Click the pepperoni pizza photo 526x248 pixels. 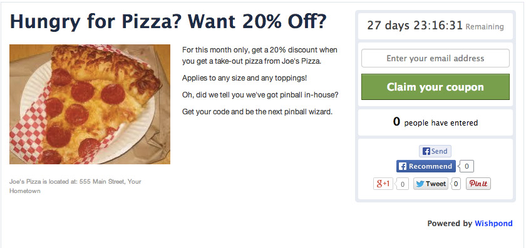click(x=90, y=104)
